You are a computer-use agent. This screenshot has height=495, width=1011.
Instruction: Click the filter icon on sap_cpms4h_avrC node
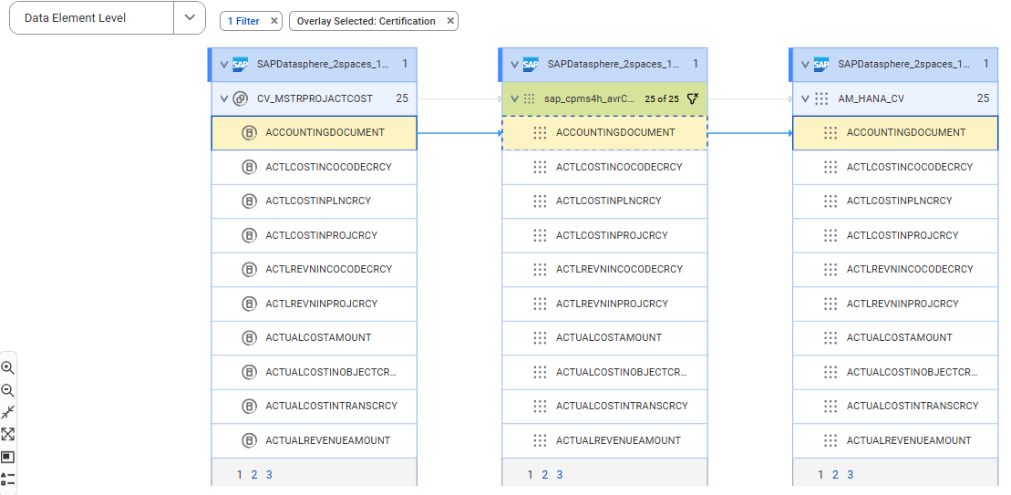[693, 99]
